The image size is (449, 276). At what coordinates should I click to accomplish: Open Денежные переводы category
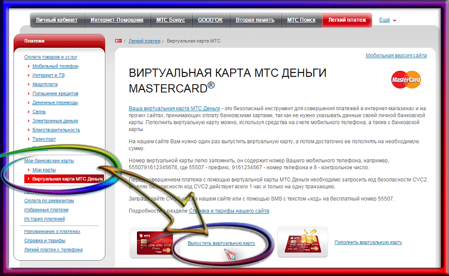coord(55,103)
